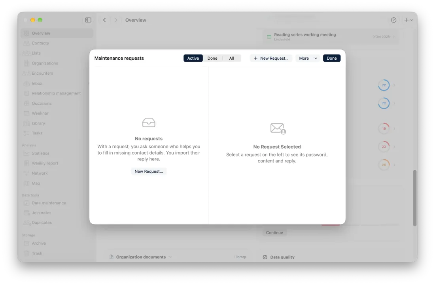
Task: Open Duplicates in the sidebar
Action: 57,223
